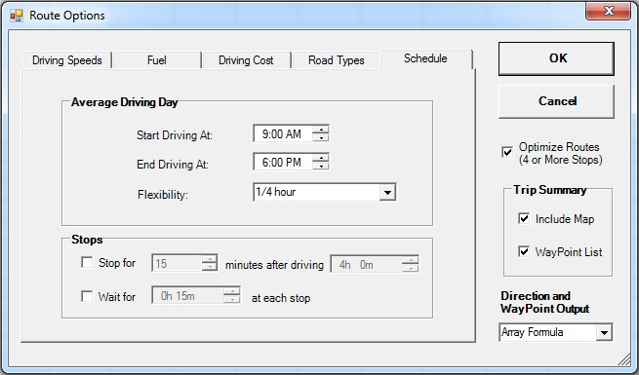
Task: Click the 'at each stop' label
Action: 281,298
